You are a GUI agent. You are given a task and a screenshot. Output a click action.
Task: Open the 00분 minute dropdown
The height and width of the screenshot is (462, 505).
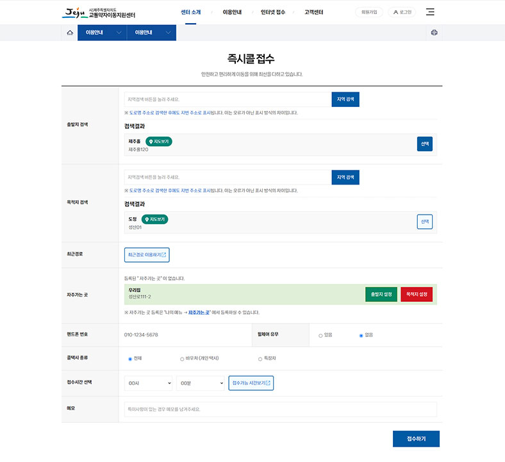200,383
